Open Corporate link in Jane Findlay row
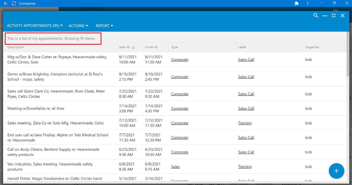The image size is (352, 185). click(x=180, y=138)
